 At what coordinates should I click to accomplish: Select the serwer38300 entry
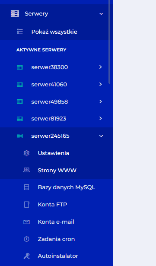coord(50,67)
